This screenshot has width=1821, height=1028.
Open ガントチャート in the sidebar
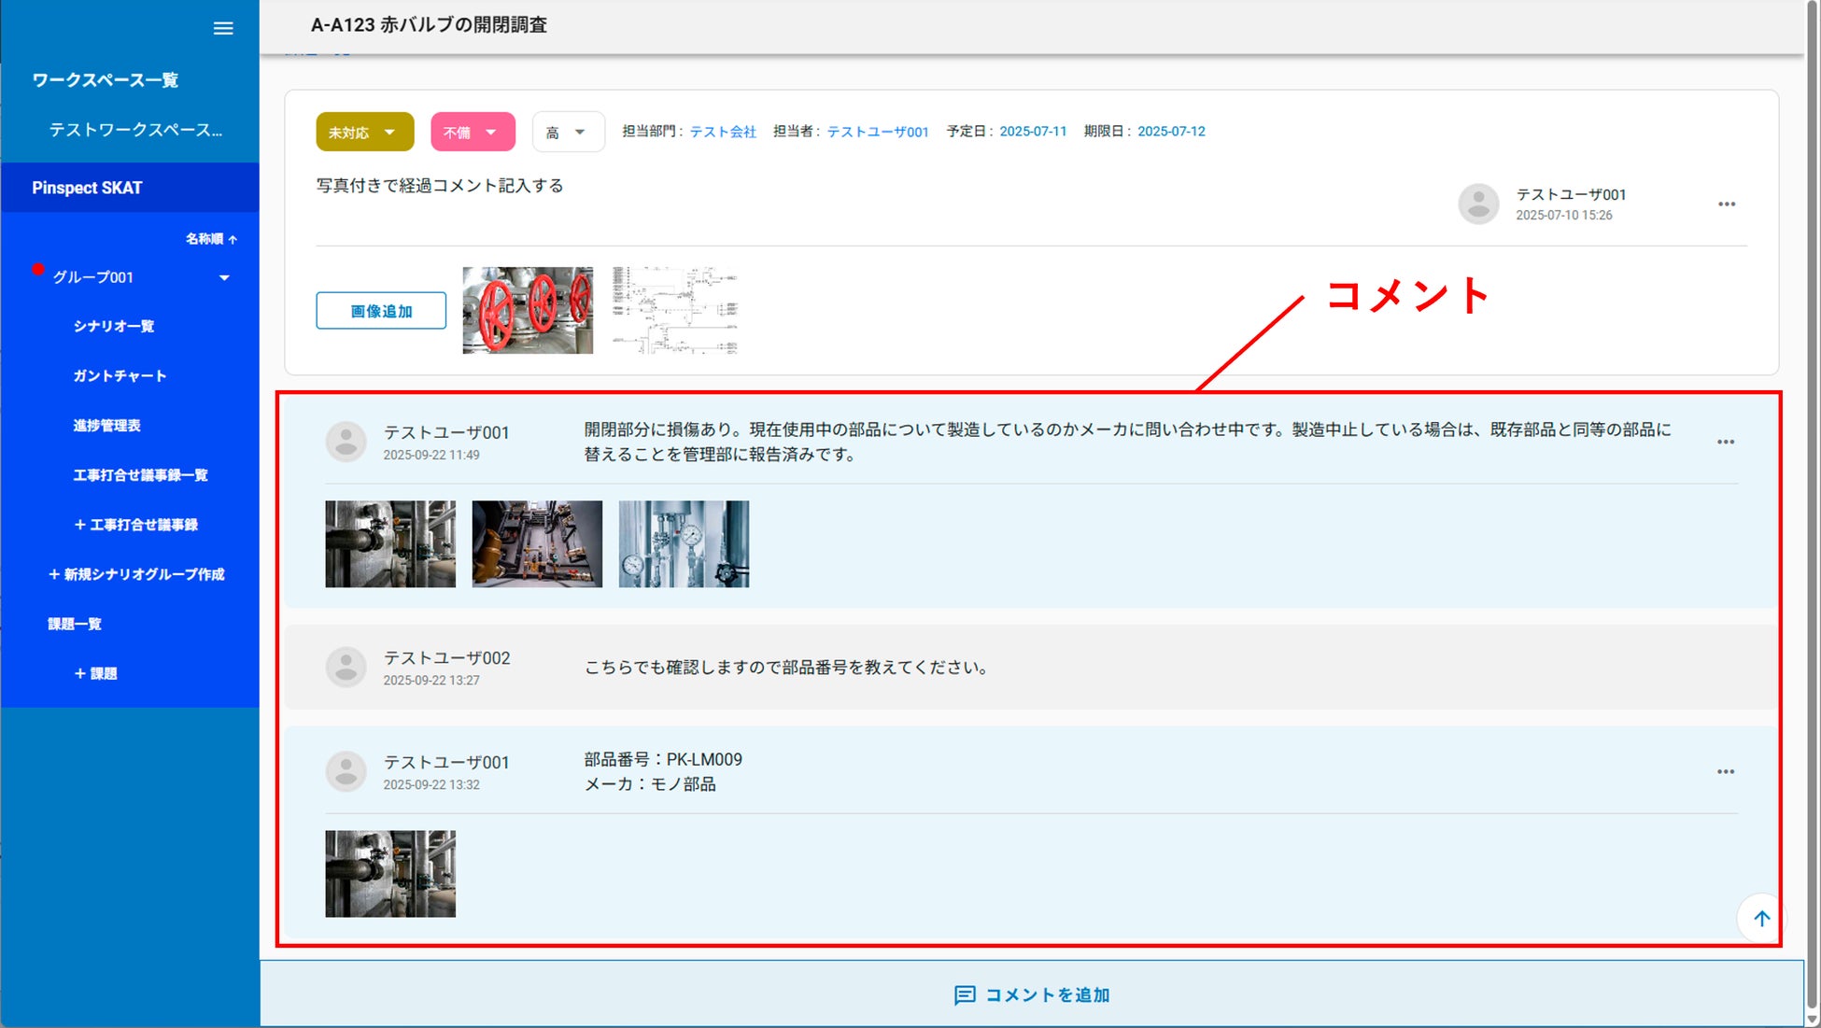coord(120,376)
